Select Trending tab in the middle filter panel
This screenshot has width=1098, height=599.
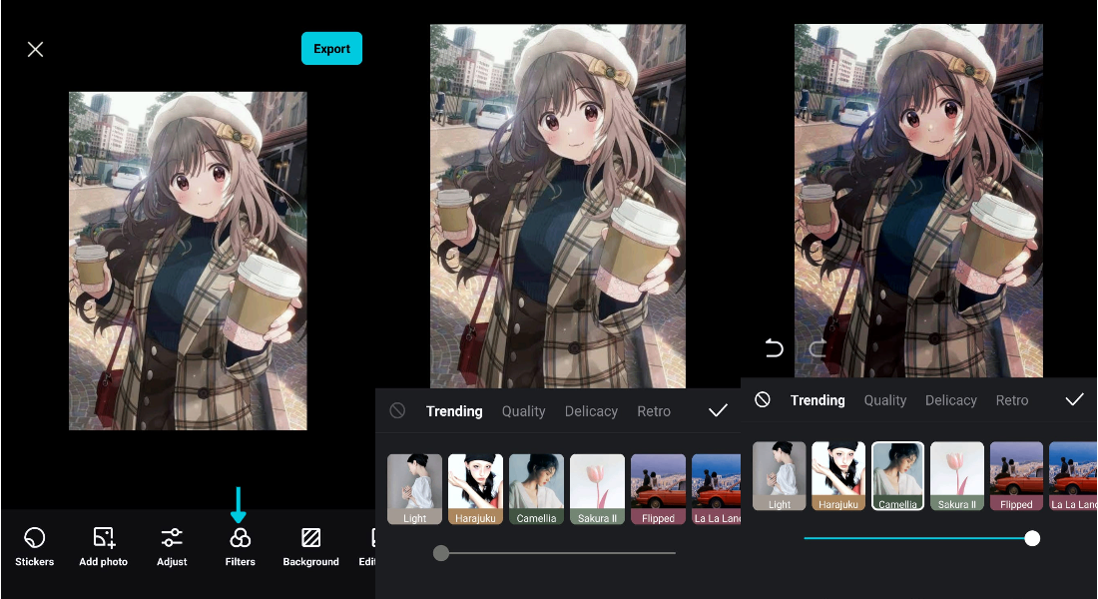(x=454, y=411)
